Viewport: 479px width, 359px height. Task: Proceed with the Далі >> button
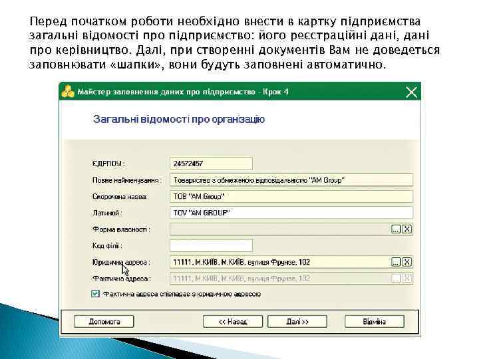point(297,322)
